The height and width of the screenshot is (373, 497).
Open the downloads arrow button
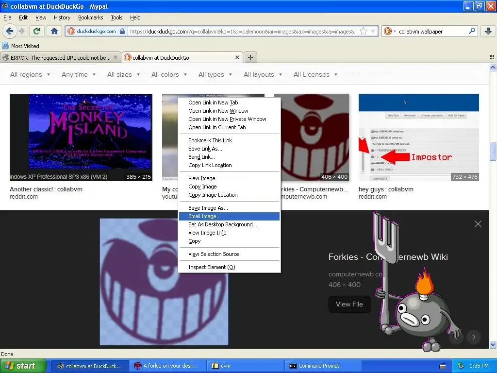pyautogui.click(x=488, y=31)
